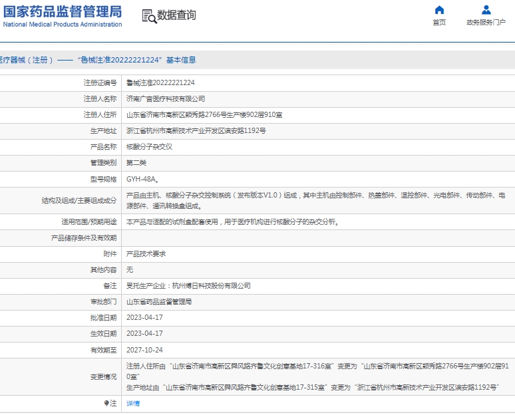Open 政务服务门户 text link
This screenshot has height=415, width=515.
486,23
